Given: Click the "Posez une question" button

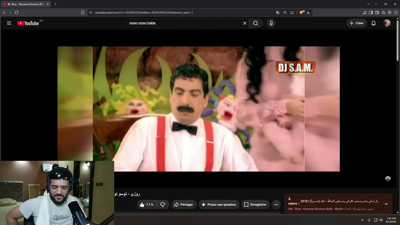Looking at the screenshot, I should (218, 205).
